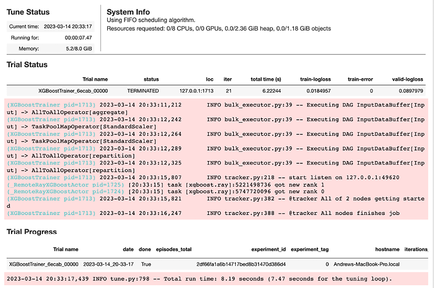The height and width of the screenshot is (288, 435).
Task: Click the TERMINATED status cell
Action: pyautogui.click(x=143, y=91)
